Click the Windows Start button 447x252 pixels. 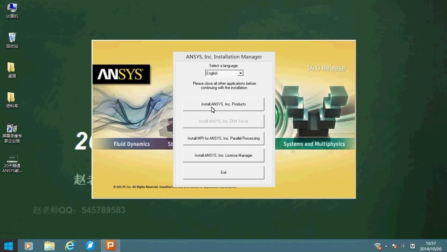click(8, 245)
